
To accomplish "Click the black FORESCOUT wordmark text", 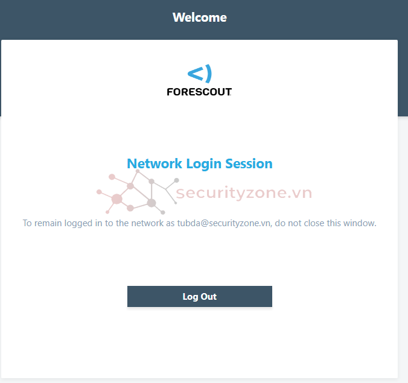I will coord(199,92).
